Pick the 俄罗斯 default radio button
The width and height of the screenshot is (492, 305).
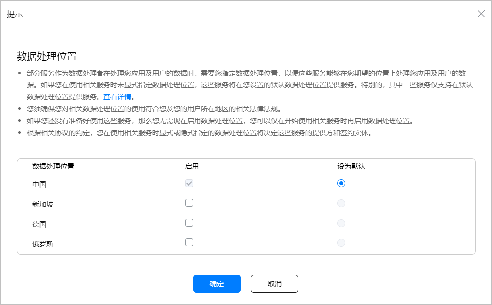pos(341,243)
